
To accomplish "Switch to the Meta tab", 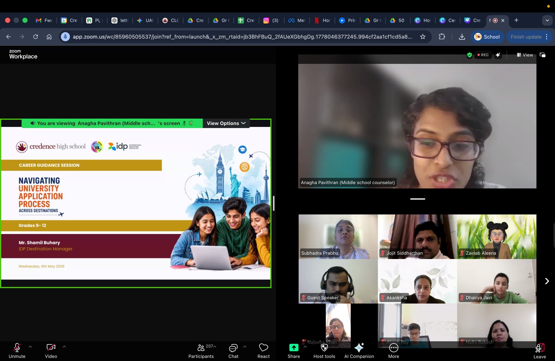I will click(297, 20).
